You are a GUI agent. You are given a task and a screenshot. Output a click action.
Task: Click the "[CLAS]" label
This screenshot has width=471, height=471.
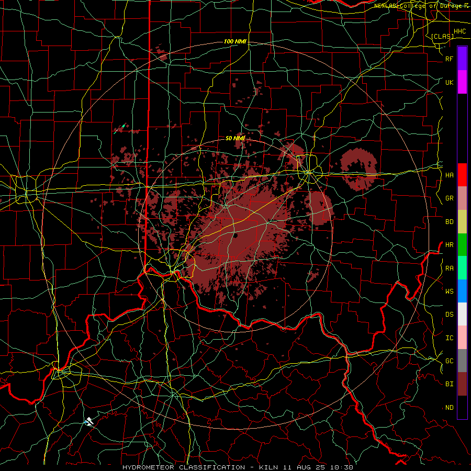pos(442,36)
